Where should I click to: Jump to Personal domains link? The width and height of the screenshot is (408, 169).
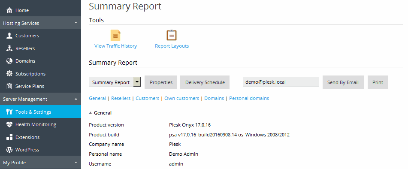(249, 98)
